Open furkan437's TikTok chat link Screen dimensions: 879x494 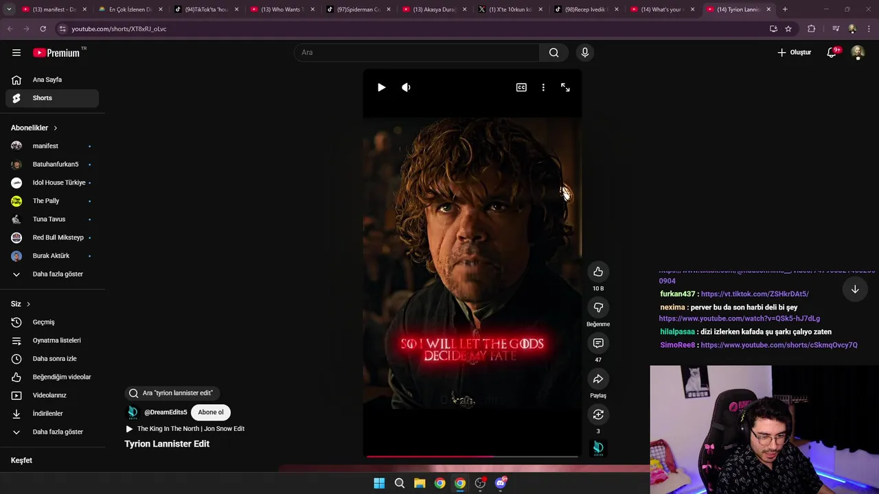[755, 294]
